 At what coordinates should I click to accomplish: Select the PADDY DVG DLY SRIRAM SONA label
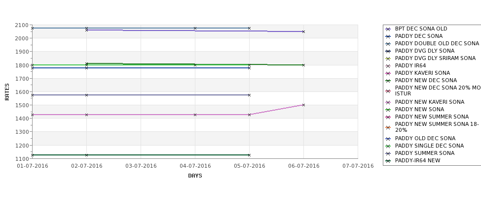pyautogui.click(x=435, y=58)
